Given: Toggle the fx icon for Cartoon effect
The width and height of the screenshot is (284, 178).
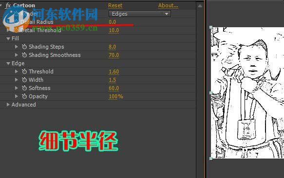Looking at the screenshot, I should click(x=8, y=5).
